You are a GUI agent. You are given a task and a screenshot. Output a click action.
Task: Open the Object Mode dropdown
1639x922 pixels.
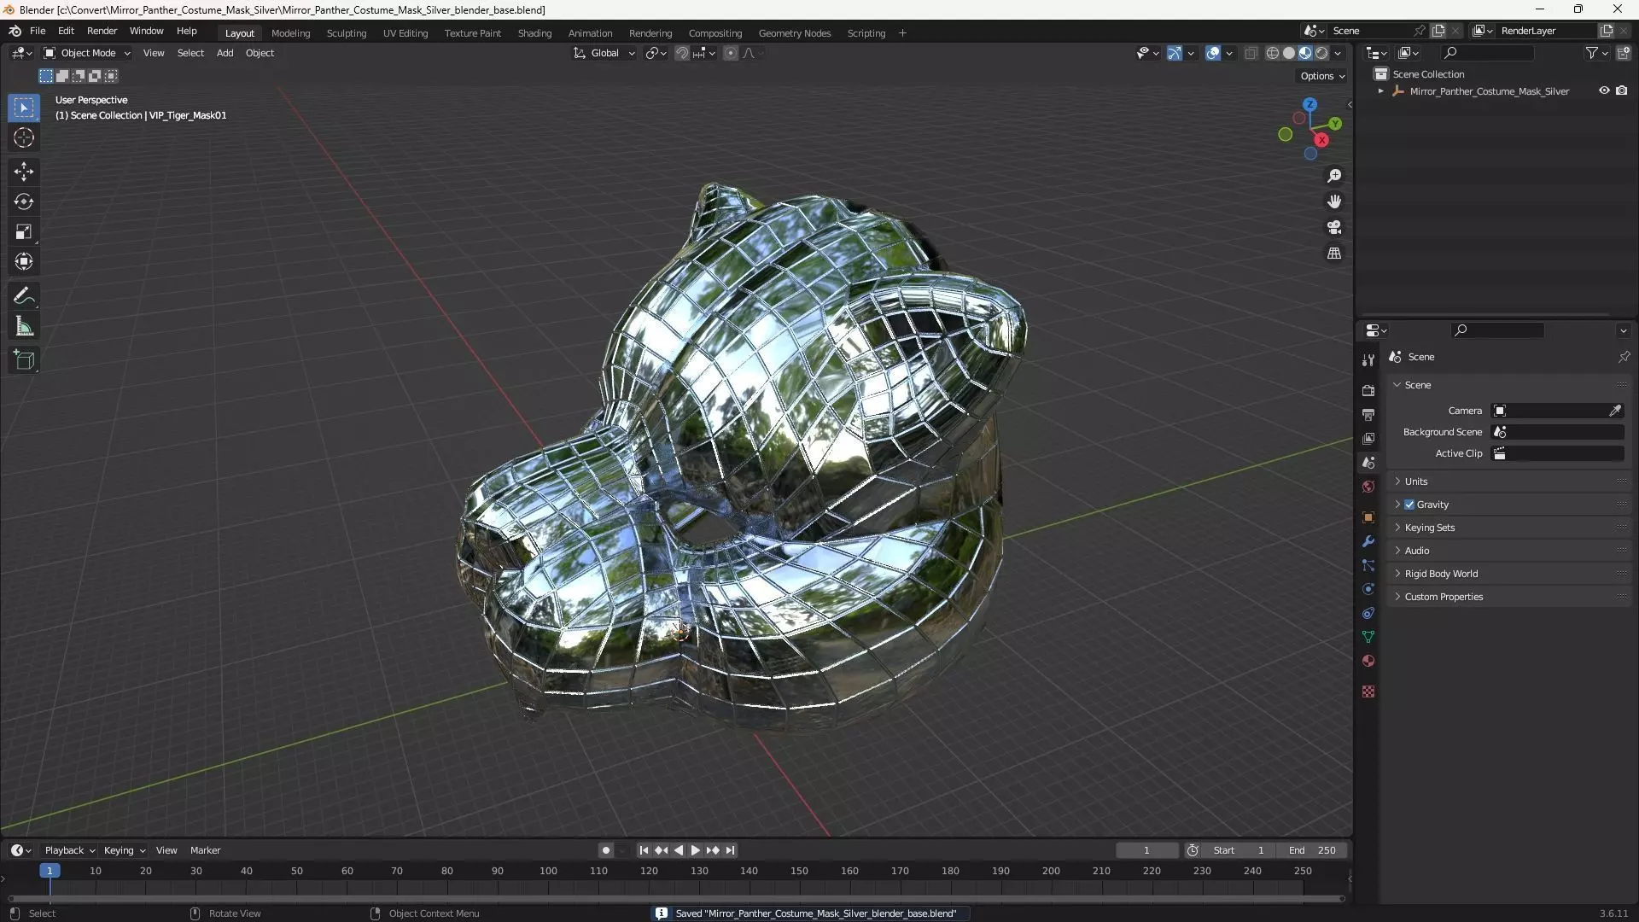(x=87, y=53)
